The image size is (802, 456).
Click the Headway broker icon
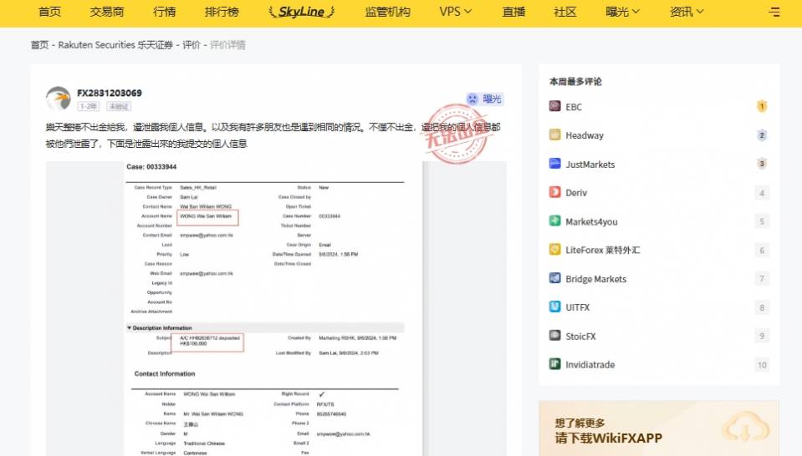coord(555,134)
